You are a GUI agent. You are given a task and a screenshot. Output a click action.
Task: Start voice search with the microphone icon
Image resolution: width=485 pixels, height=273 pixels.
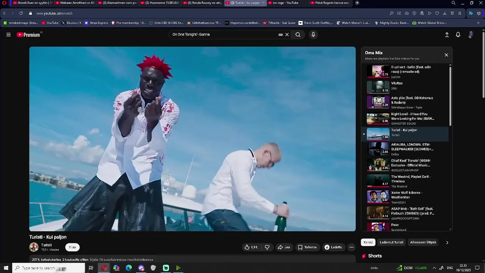click(x=313, y=35)
